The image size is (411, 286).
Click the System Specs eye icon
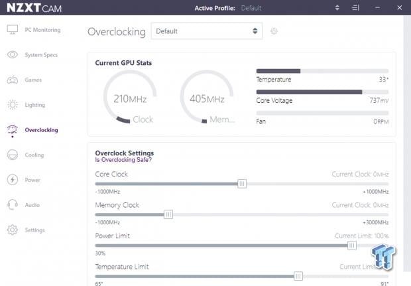pyautogui.click(x=13, y=54)
